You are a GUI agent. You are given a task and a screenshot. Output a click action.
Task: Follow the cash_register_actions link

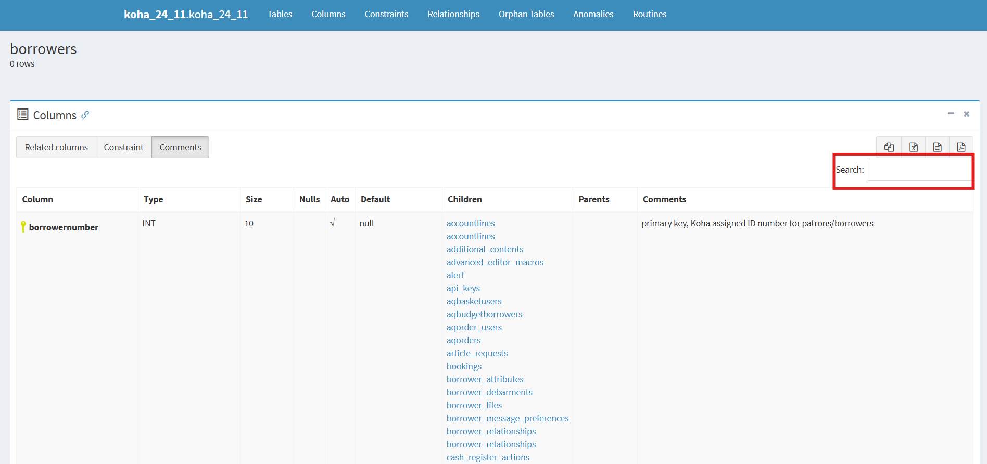(488, 457)
